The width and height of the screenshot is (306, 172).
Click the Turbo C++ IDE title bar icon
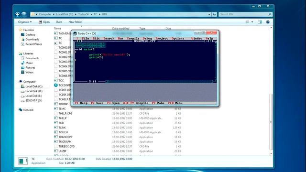(x=75, y=33)
